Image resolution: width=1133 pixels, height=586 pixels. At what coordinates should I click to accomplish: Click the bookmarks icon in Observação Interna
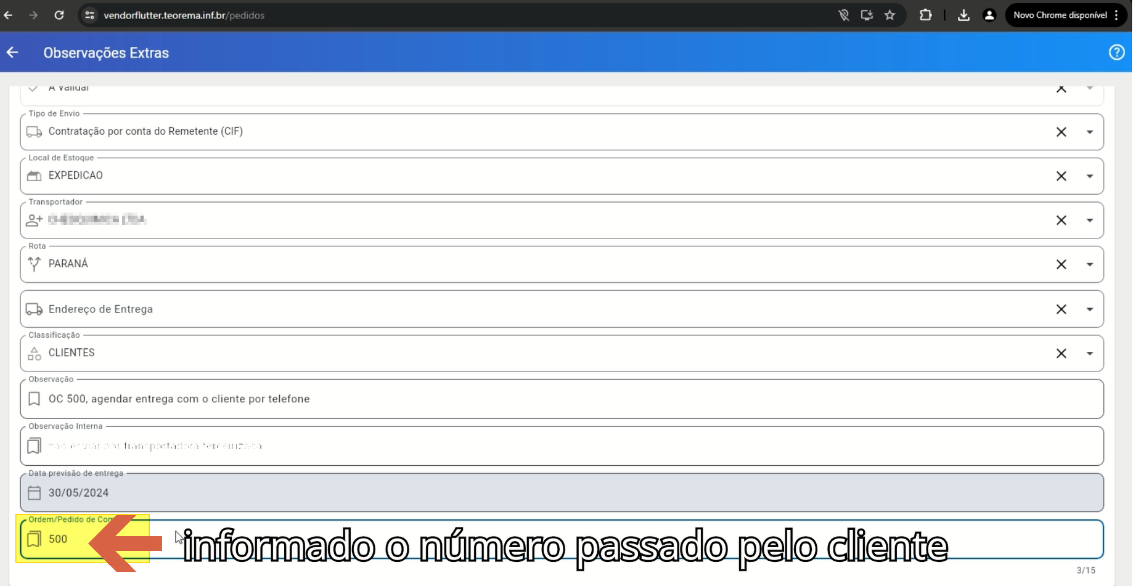[x=34, y=446]
